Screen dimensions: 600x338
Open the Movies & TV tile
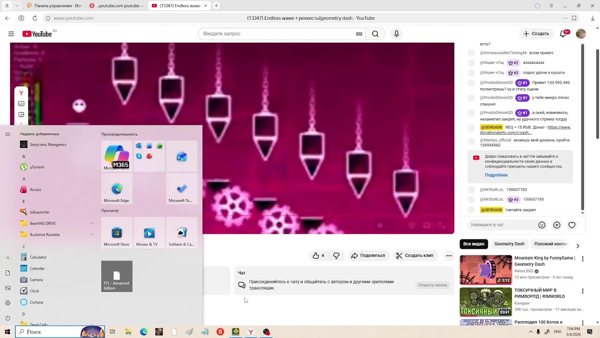coord(149,232)
